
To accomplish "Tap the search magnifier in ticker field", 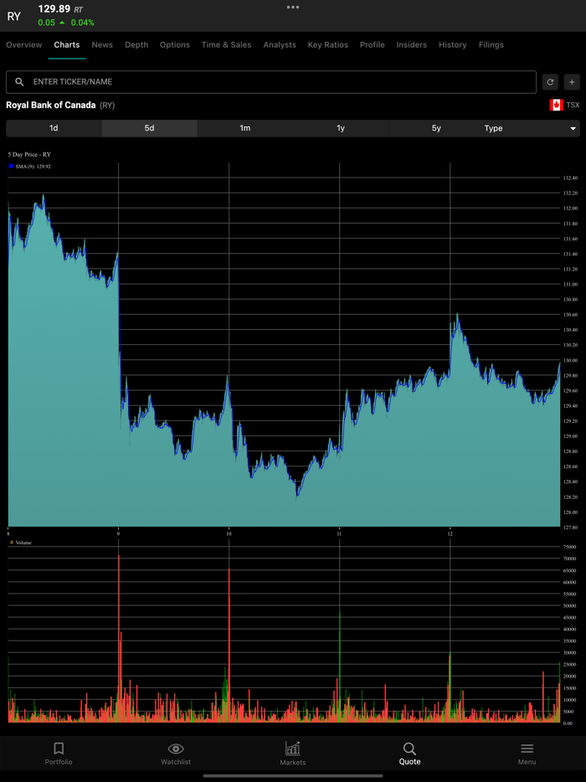I will click(x=19, y=82).
